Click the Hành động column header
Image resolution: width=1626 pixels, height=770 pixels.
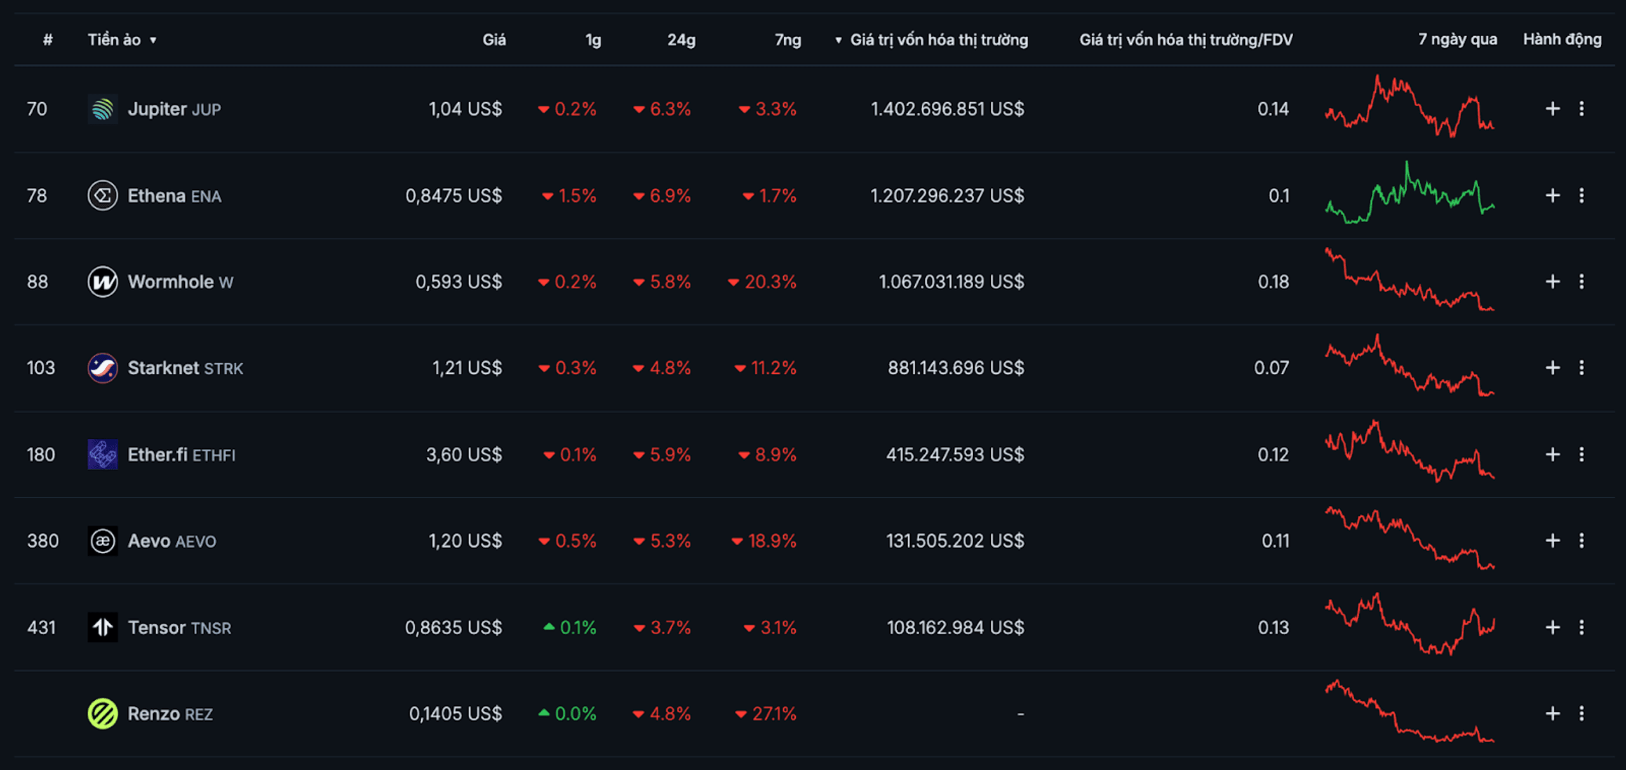pos(1562,39)
